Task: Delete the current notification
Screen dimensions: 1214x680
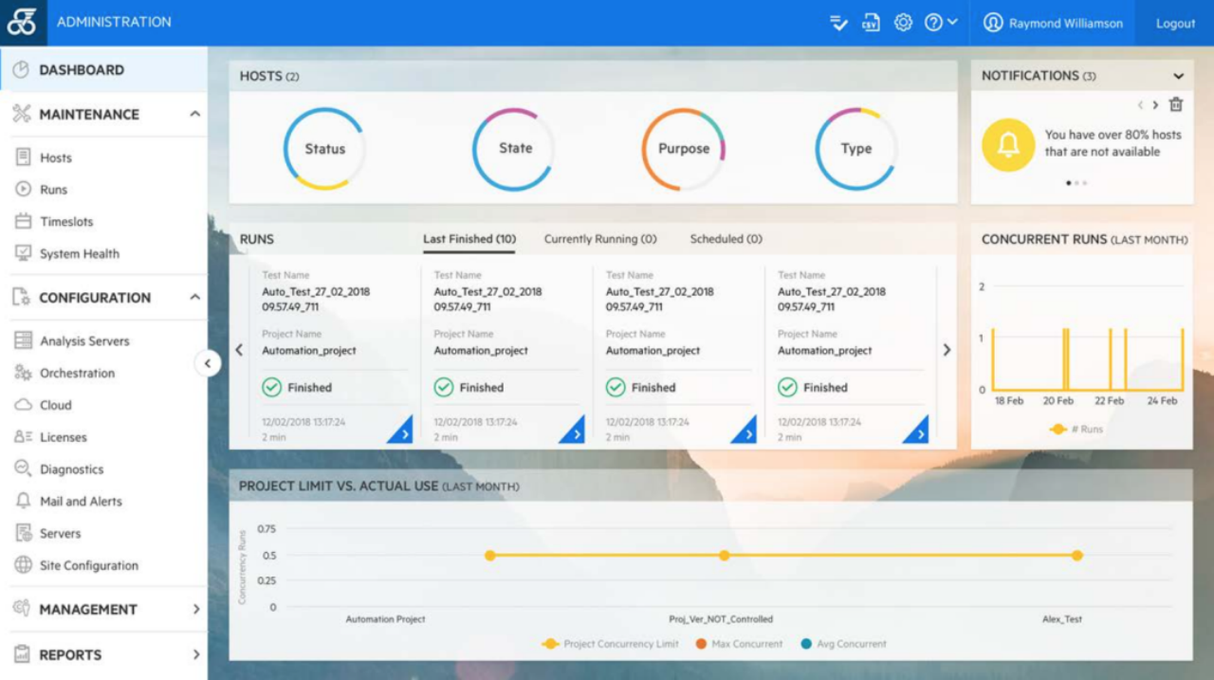Action: pyautogui.click(x=1177, y=104)
